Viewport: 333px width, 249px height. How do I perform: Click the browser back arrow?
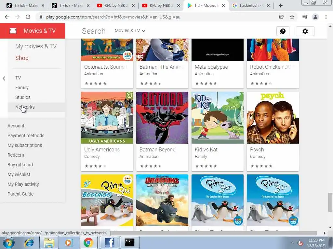7,17
